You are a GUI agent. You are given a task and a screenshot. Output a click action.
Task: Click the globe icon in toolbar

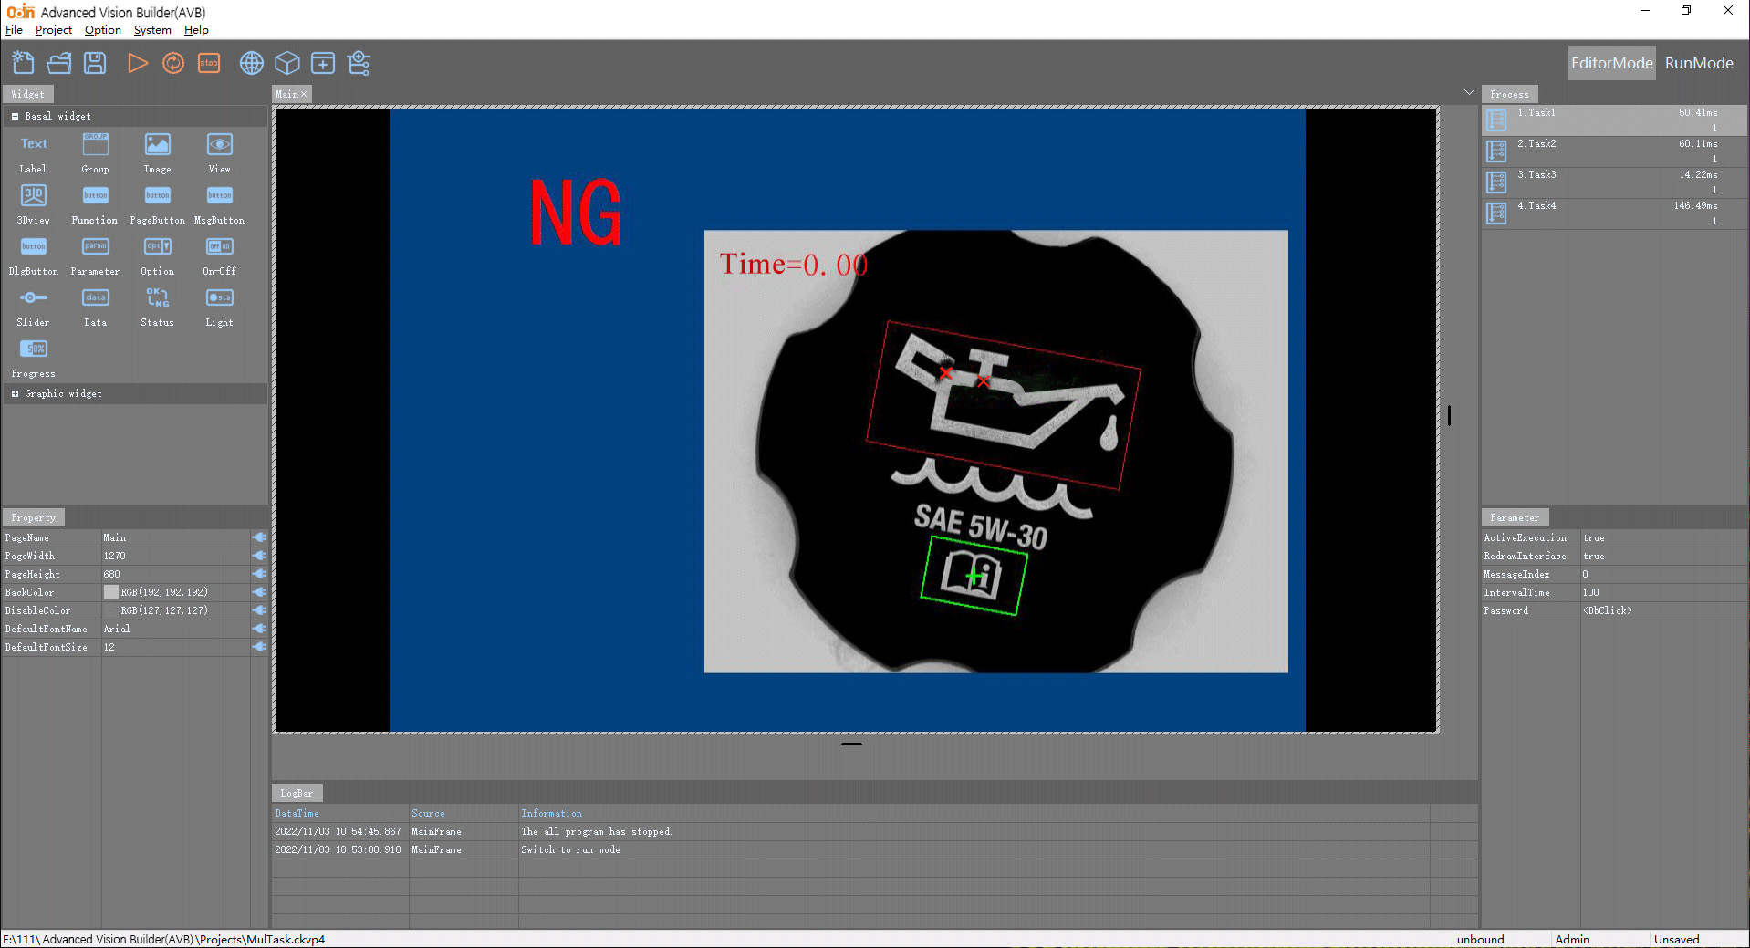point(251,63)
